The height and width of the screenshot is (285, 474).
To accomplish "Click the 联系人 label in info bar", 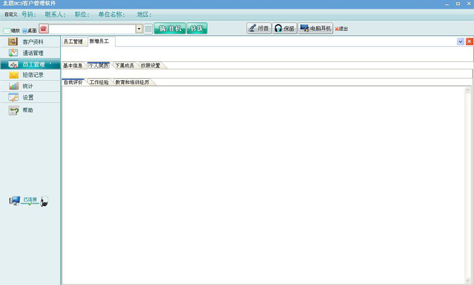I will click(x=55, y=15).
